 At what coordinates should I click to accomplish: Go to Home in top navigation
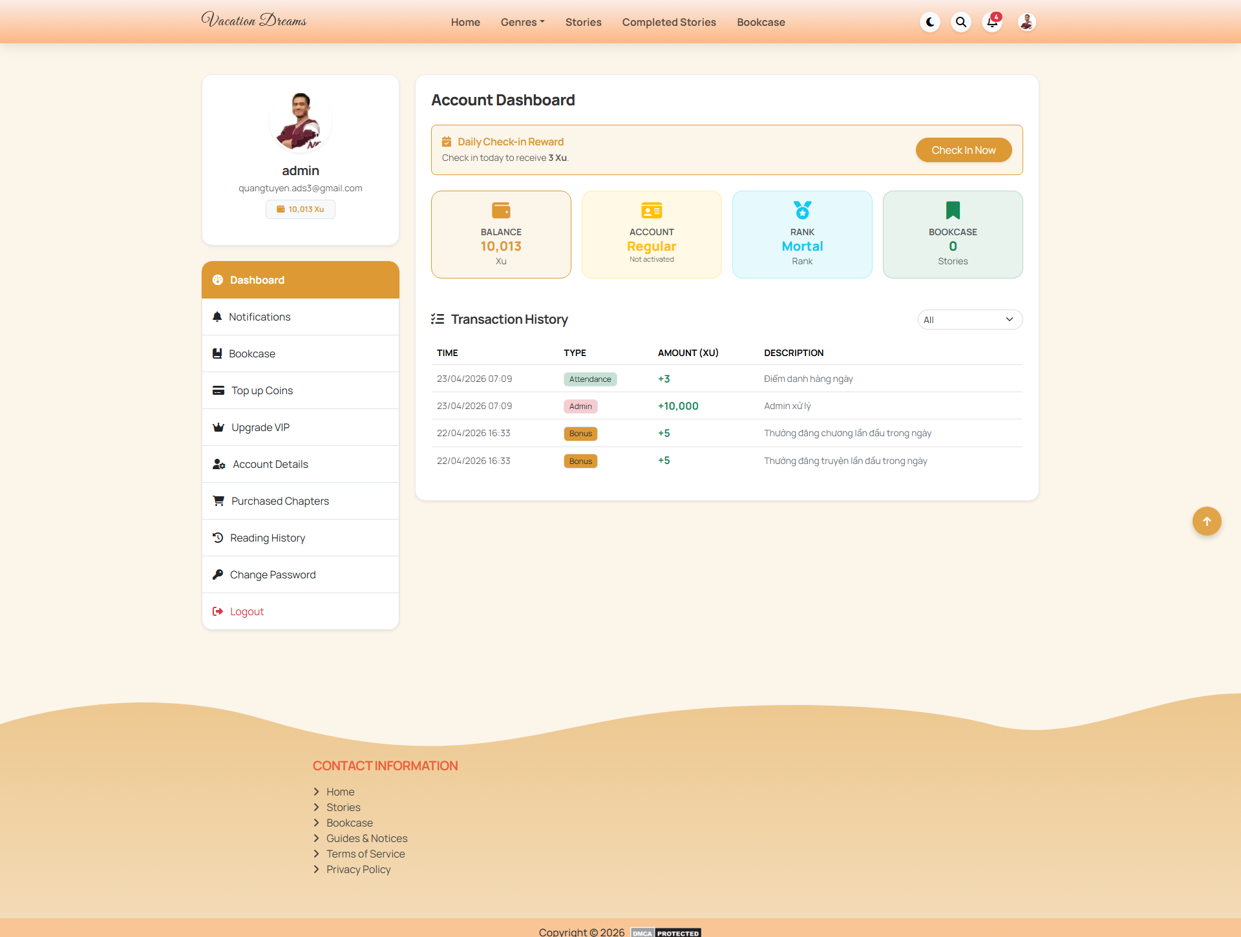465,22
